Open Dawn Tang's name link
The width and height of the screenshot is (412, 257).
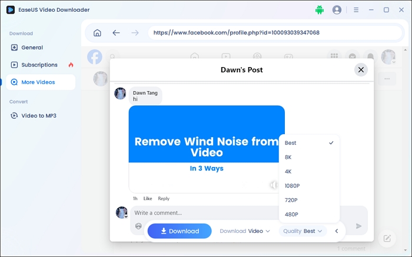click(145, 93)
